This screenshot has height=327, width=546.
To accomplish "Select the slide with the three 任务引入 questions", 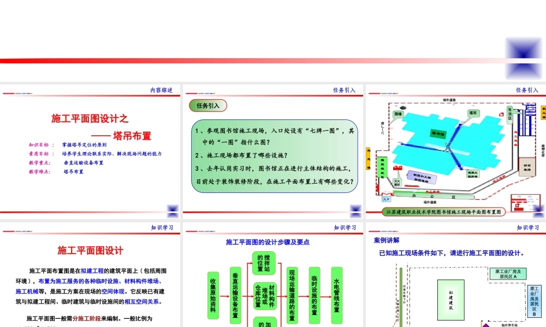I will point(272,152).
